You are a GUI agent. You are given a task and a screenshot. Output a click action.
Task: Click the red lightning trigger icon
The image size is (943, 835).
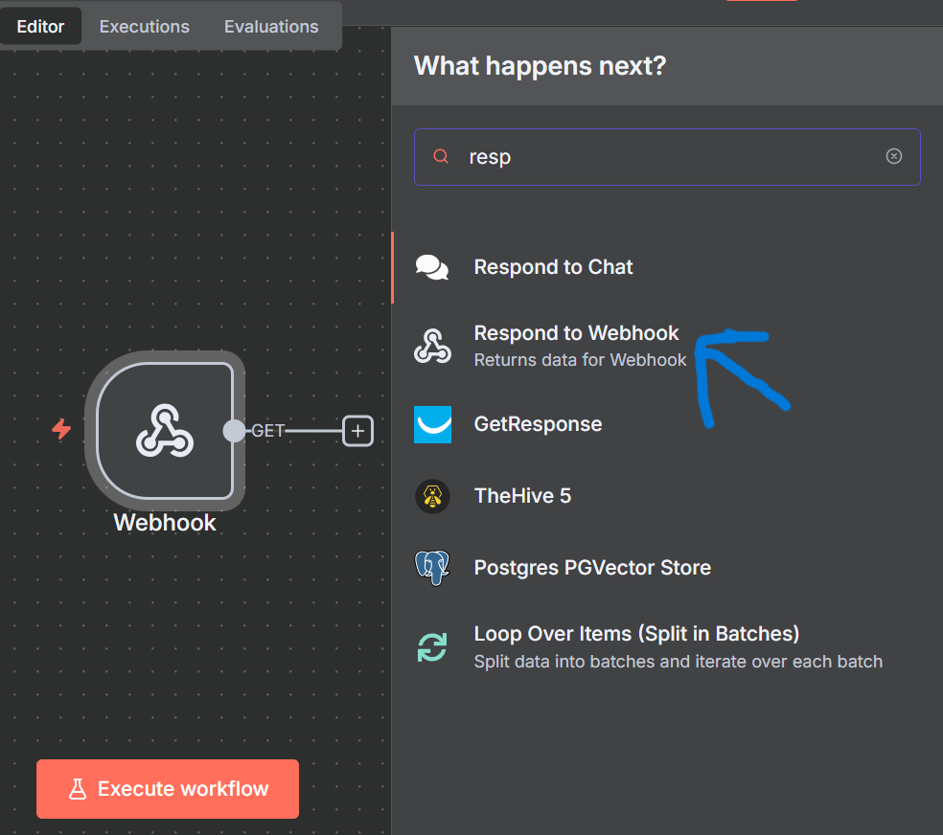point(61,429)
